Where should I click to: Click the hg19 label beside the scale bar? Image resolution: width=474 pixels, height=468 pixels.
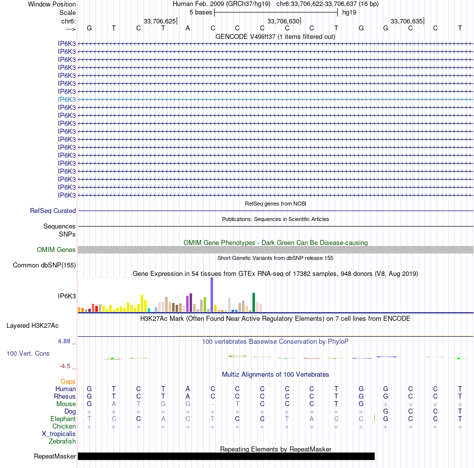tap(349, 12)
